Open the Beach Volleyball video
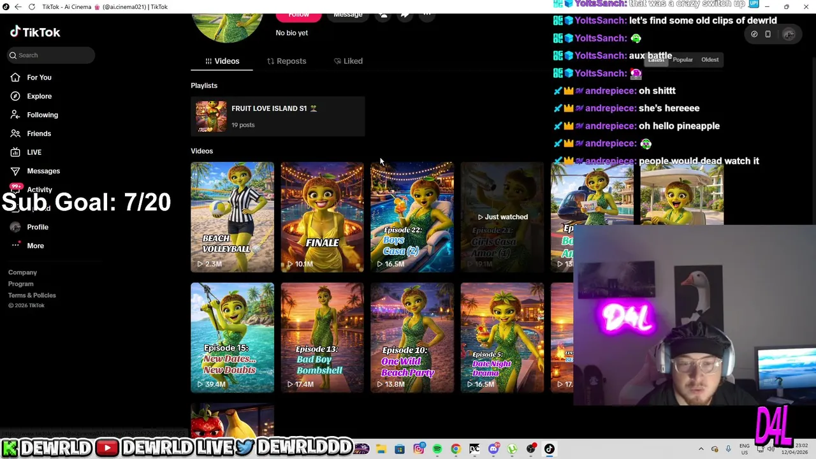The width and height of the screenshot is (816, 459). point(232,217)
